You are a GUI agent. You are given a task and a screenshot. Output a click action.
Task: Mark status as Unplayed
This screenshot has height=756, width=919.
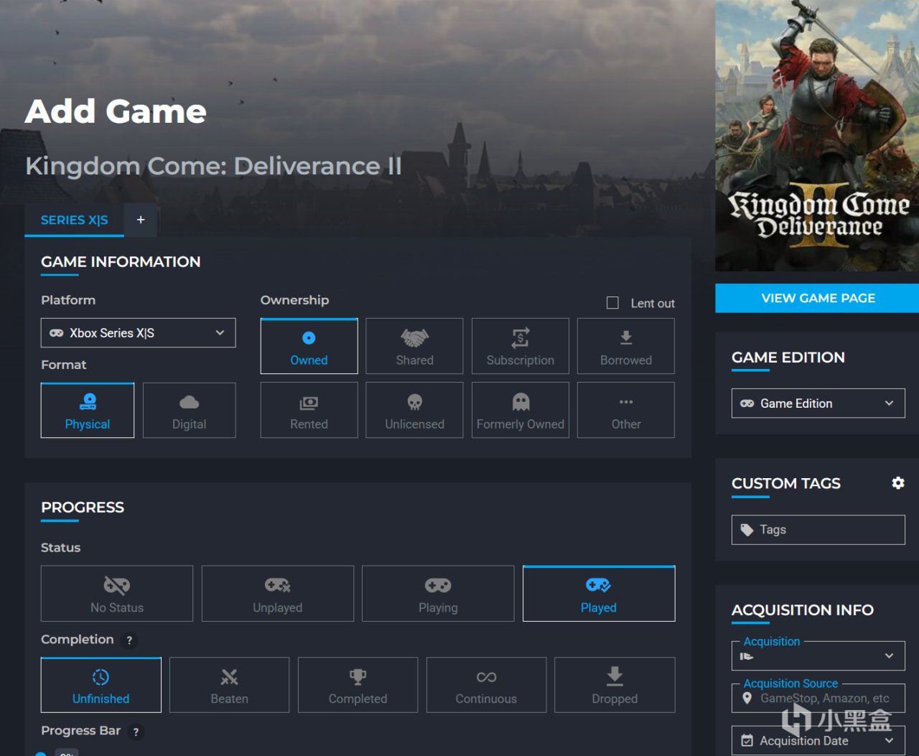point(278,594)
